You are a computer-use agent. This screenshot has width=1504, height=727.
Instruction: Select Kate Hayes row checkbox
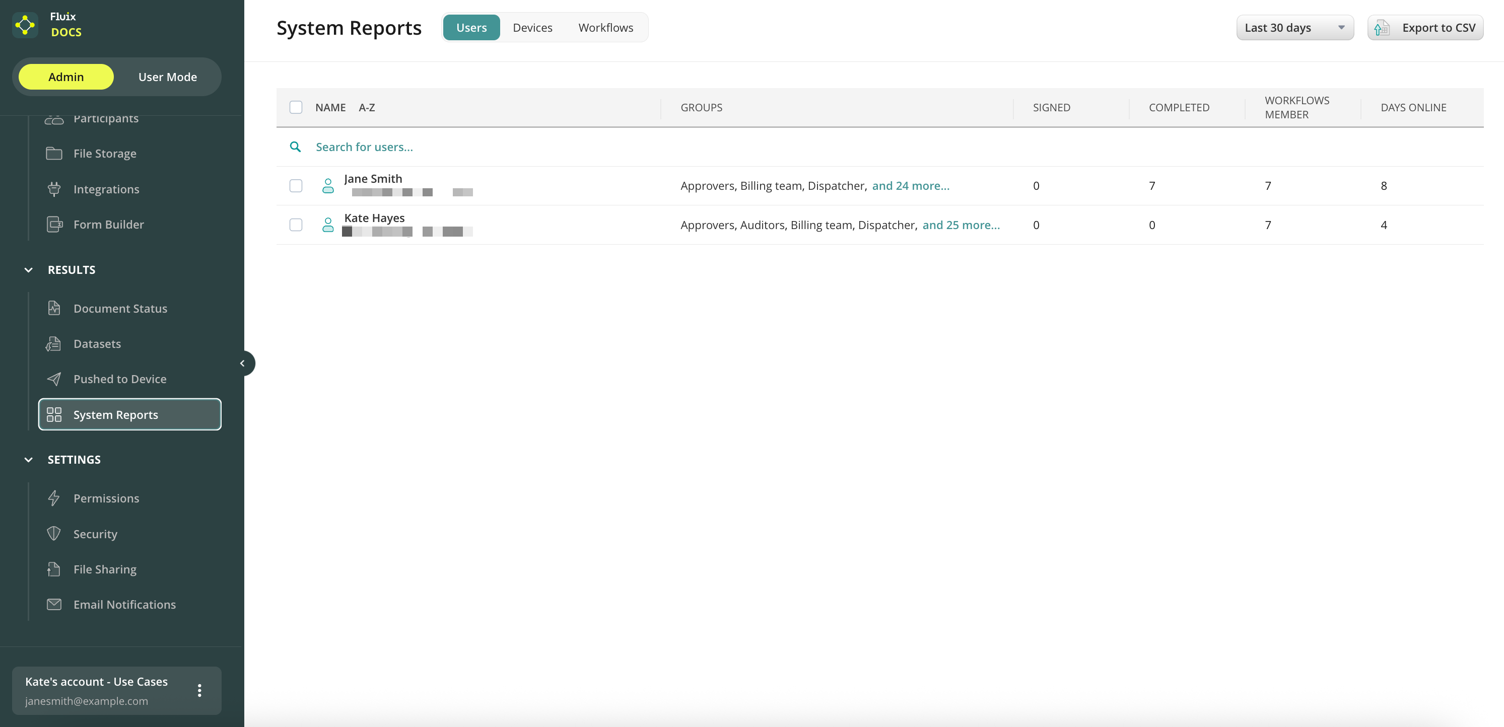(296, 225)
